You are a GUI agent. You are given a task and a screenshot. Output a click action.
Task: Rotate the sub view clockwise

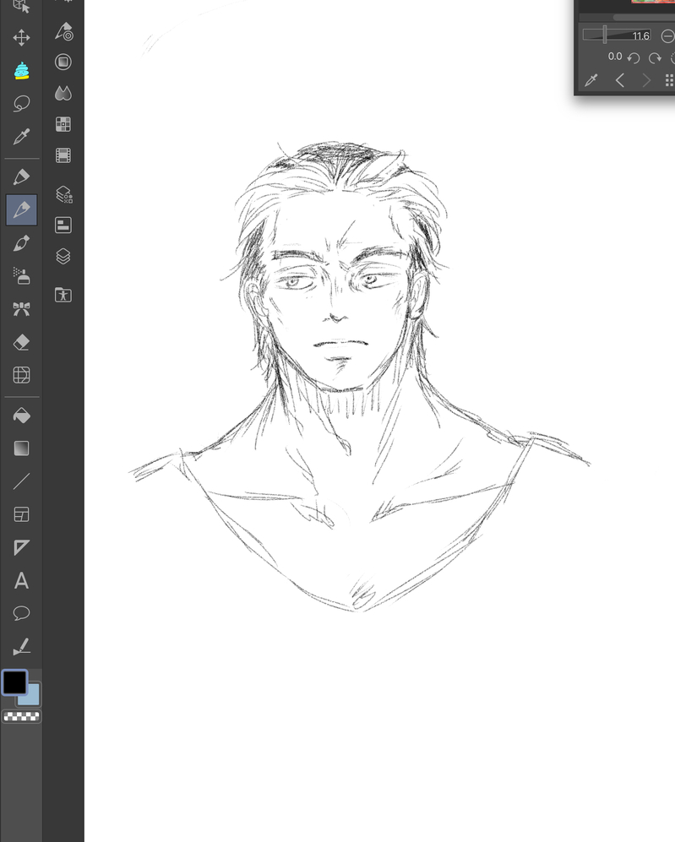point(655,58)
